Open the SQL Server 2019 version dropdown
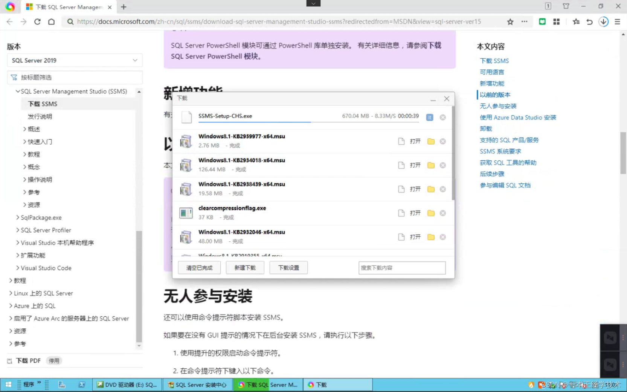627x392 pixels. pyautogui.click(x=75, y=60)
